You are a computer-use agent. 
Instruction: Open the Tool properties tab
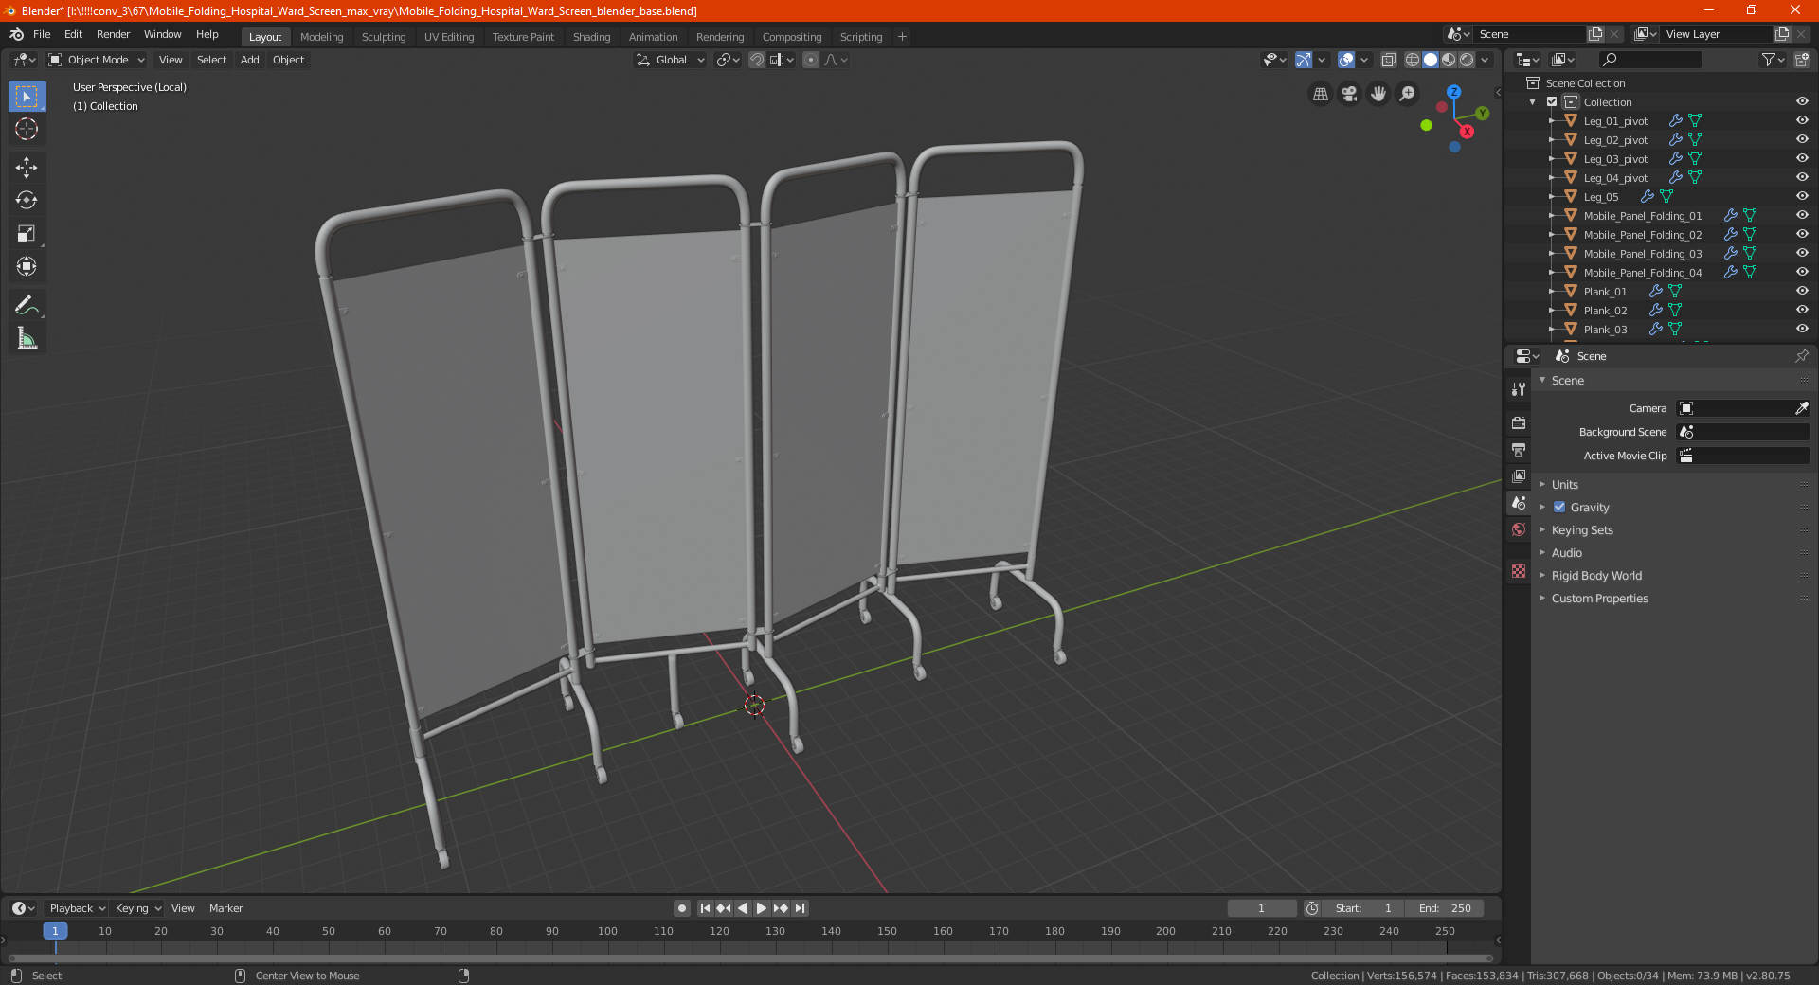point(1519,389)
